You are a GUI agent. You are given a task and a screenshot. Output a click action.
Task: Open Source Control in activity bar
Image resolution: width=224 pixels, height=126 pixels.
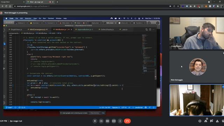click(x=4, y=44)
